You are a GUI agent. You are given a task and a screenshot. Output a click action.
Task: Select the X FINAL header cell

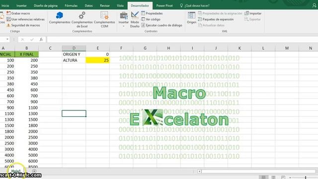tap(26, 54)
